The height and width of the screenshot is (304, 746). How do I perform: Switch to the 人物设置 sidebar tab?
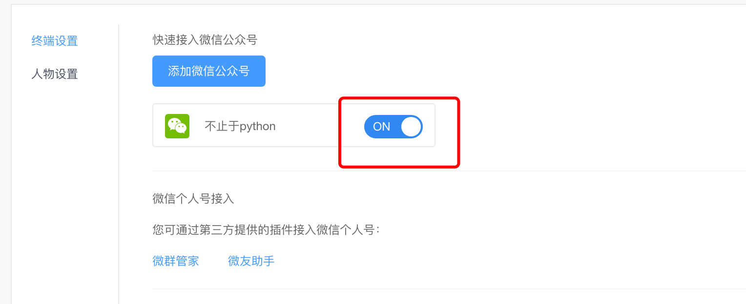point(55,74)
